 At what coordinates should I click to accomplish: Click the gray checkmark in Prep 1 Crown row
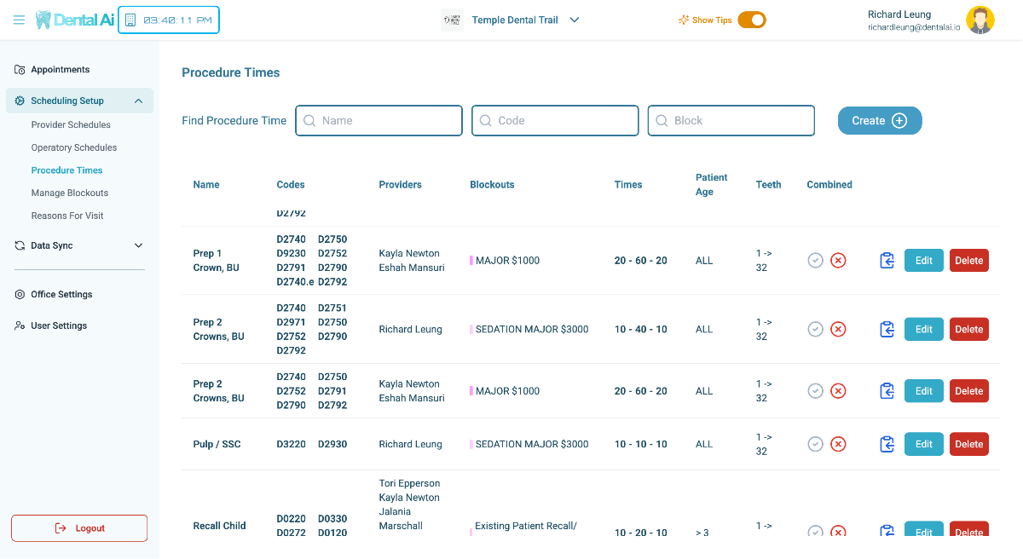pyautogui.click(x=815, y=261)
